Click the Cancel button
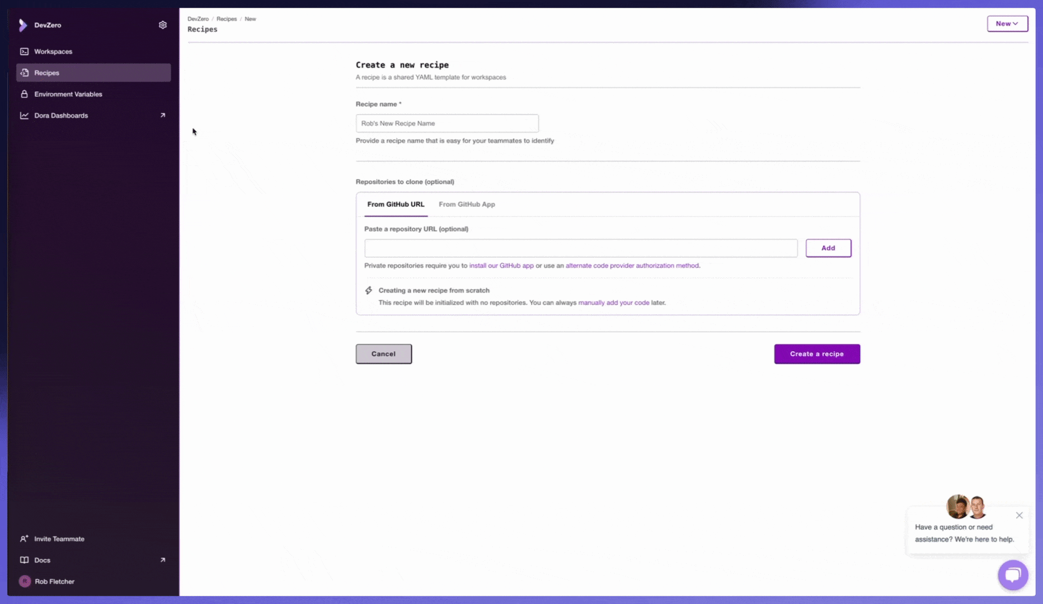The height and width of the screenshot is (604, 1043). [383, 354]
